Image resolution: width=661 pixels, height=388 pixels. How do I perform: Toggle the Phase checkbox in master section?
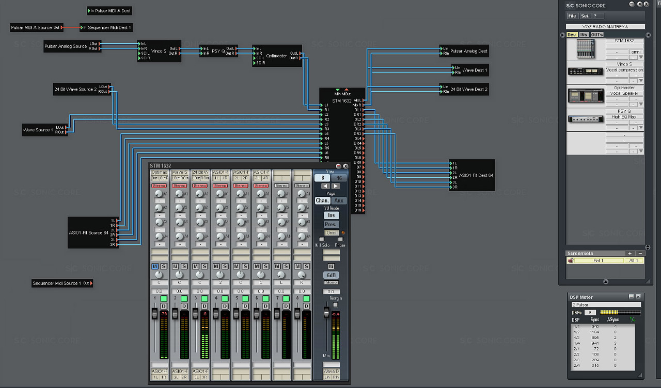pyautogui.click(x=341, y=240)
